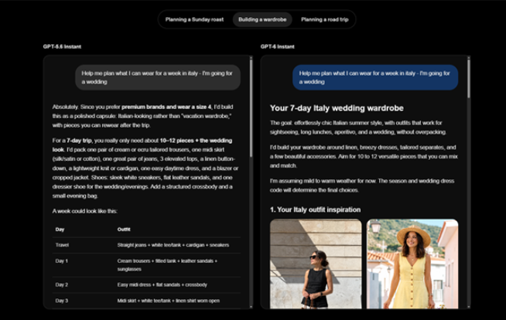The width and height of the screenshot is (506, 320).
Task: Click the Your 7-day Italy wedding wardrobe heading
Action: [x=337, y=108]
